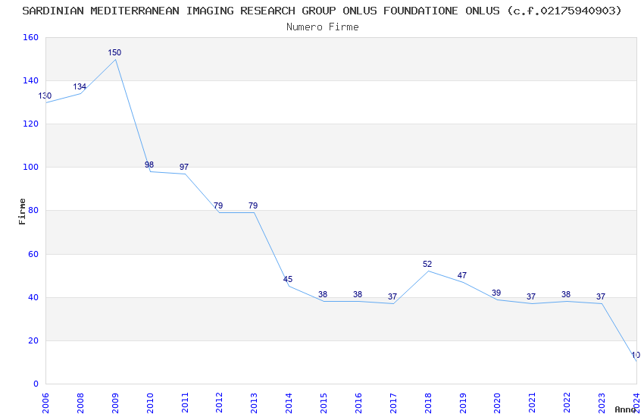This screenshot has height=417, width=644.
Task: Click the x-axis year 2020
Action: 497,403
